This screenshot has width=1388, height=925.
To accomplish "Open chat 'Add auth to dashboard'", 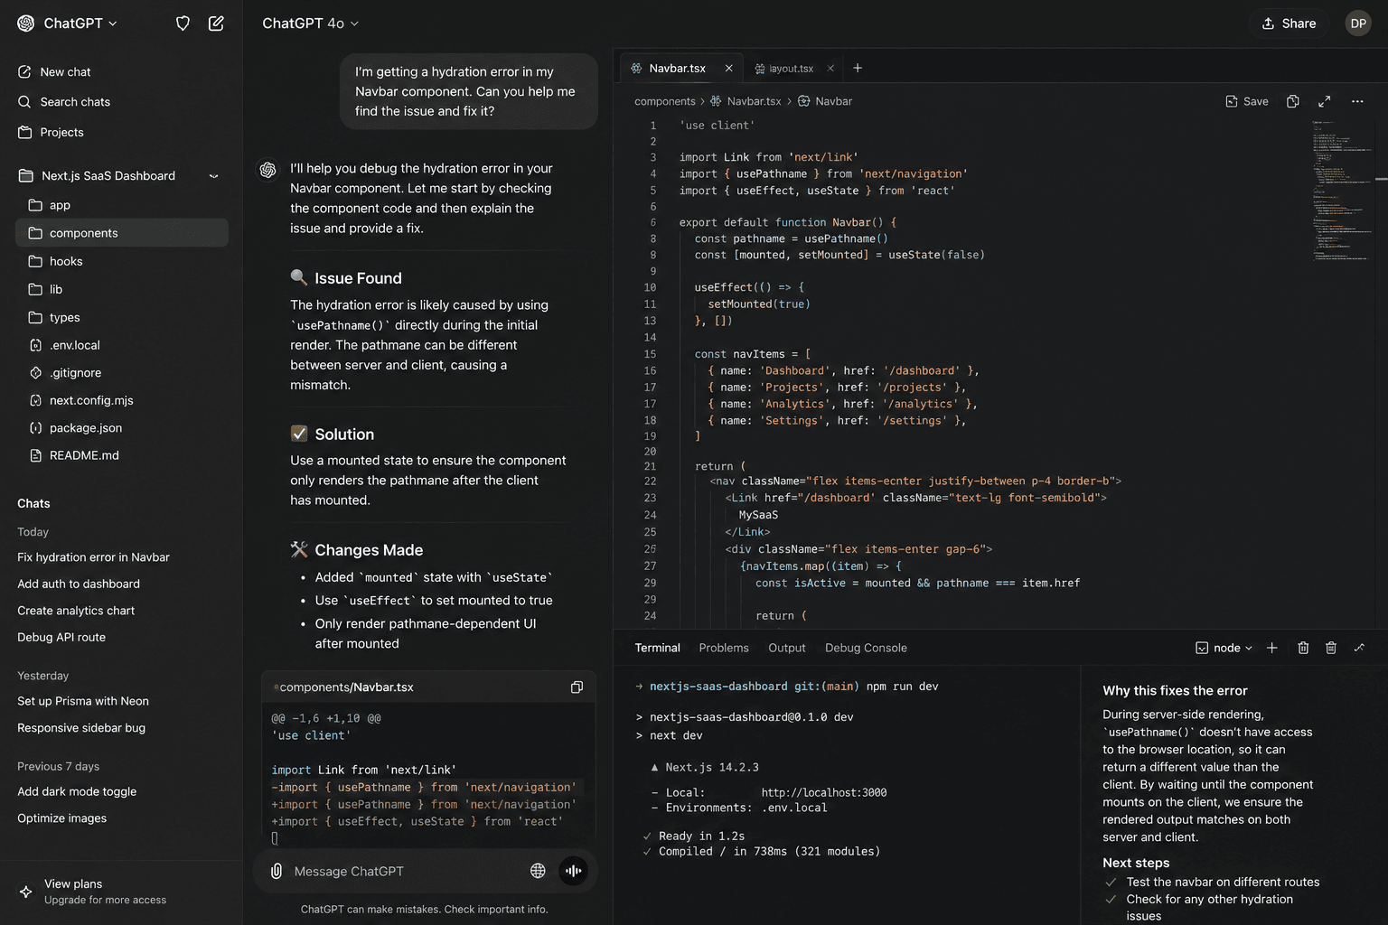I will [79, 584].
